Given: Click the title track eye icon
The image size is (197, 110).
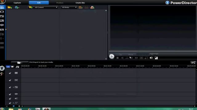Looking at the screenshot, I should [16, 94].
